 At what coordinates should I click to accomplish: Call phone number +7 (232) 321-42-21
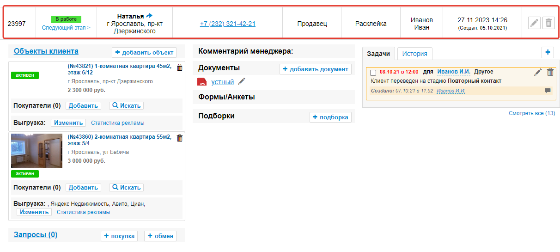228,24
